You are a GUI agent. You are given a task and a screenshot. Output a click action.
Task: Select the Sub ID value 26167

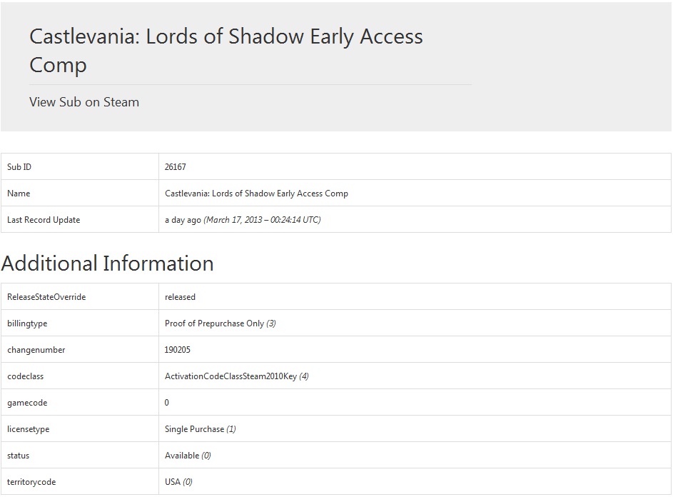click(175, 167)
